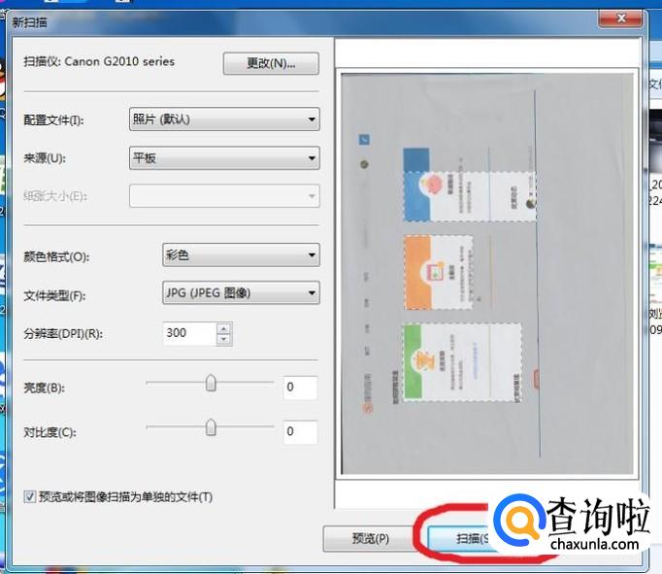The width and height of the screenshot is (662, 574).
Task: Select the blue card in scan preview
Action: click(x=468, y=195)
